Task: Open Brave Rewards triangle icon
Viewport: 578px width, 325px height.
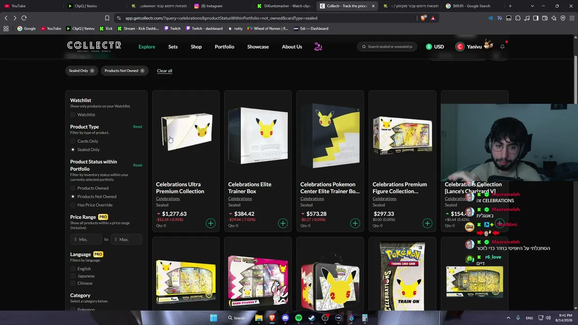Action: coord(433,18)
